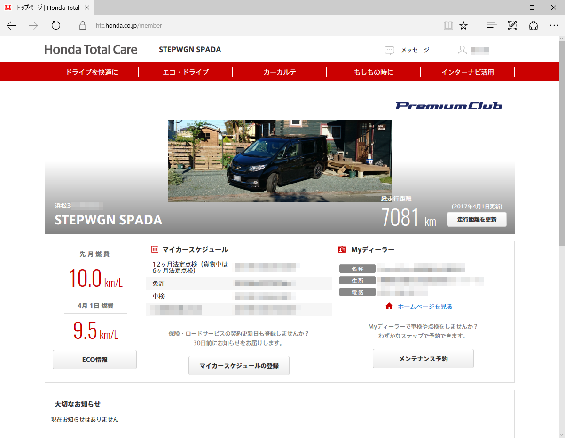Click the 大切なお知らせ heading

tap(78, 404)
